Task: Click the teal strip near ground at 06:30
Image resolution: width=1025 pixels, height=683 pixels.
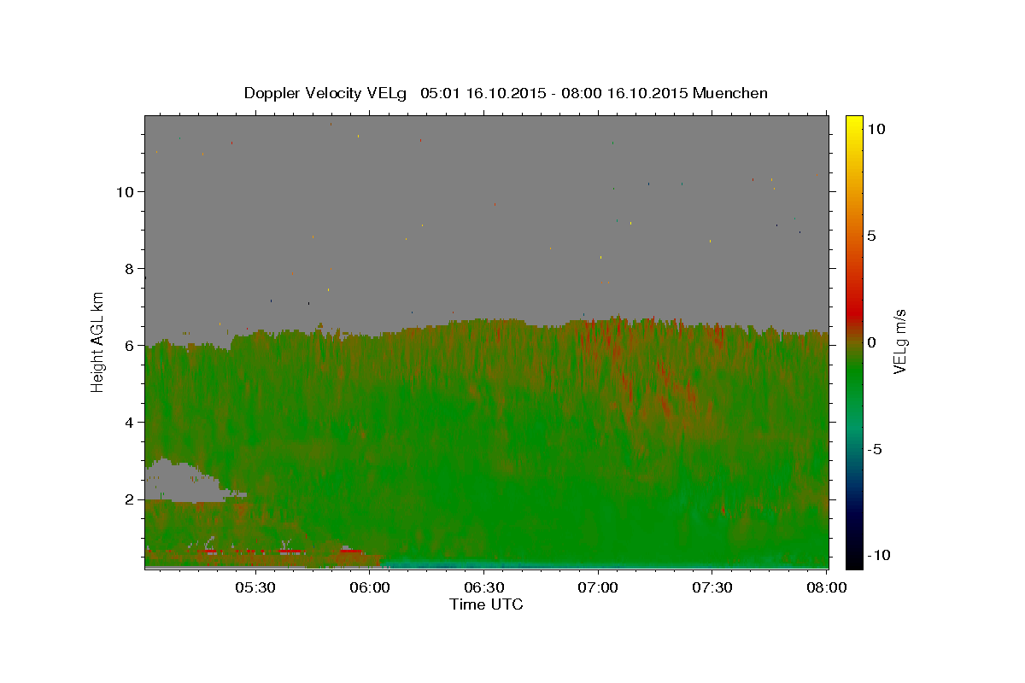Action: 483,563
